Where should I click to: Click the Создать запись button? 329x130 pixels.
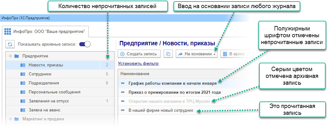click(x=139, y=54)
